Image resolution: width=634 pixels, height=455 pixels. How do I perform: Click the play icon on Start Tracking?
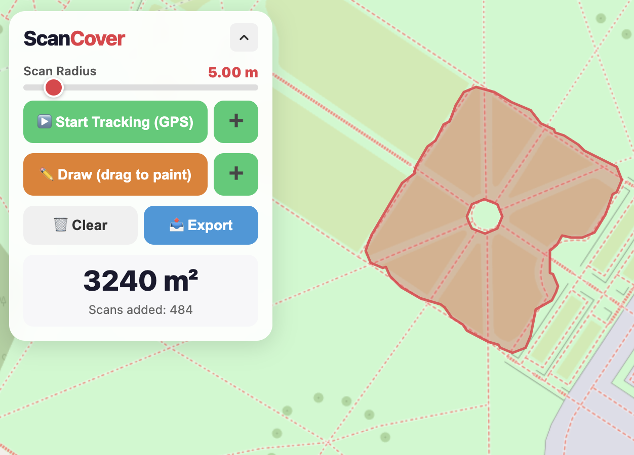point(45,122)
